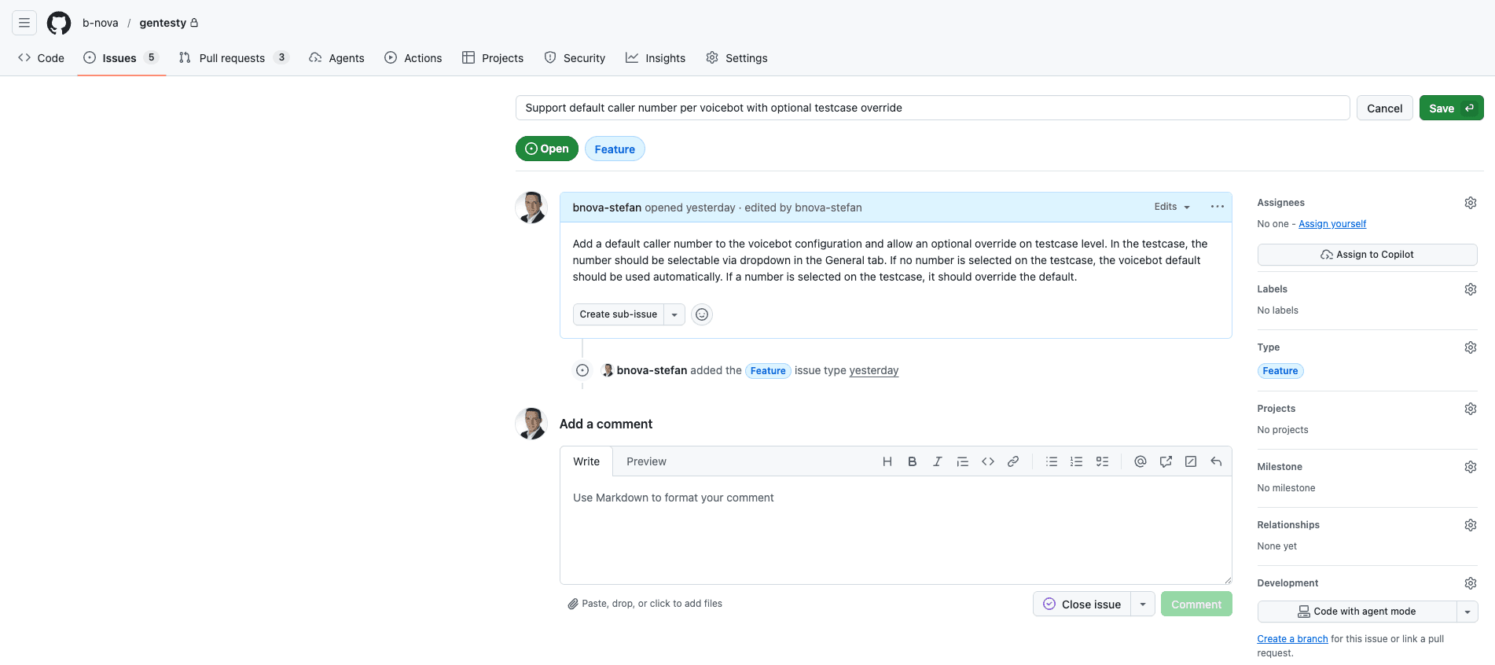
Task: Focus the comment text area
Action: (x=895, y=530)
